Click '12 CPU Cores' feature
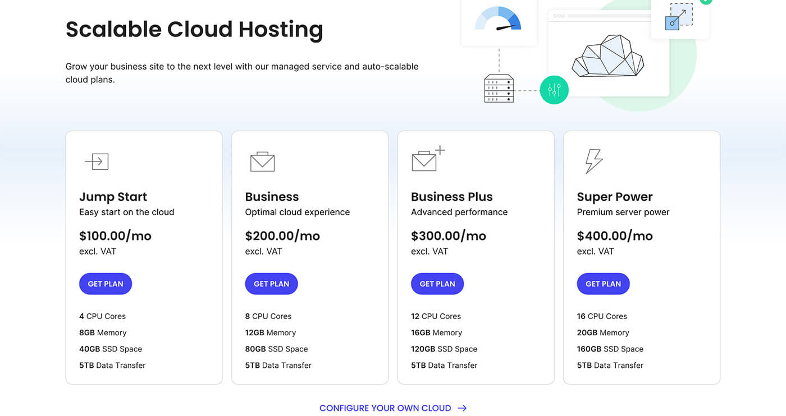The image size is (786, 416). (x=436, y=316)
